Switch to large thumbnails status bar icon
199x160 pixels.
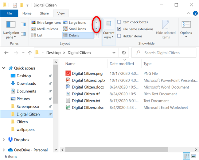pyautogui.click(x=194, y=156)
